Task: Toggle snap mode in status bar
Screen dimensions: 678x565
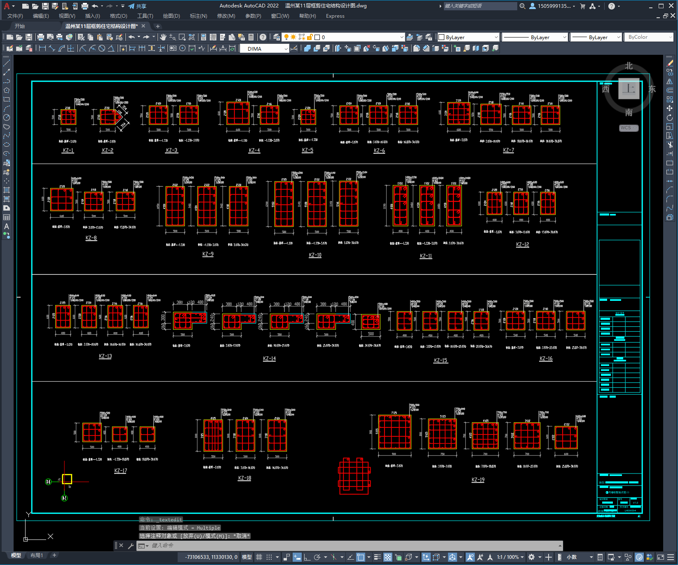Action: [269, 557]
